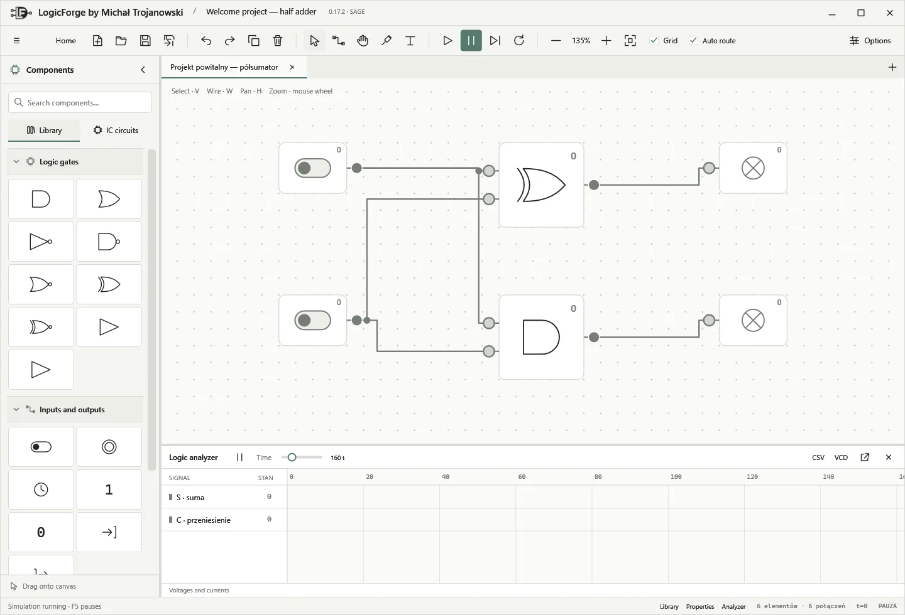Screen dimensions: 905x615
Task: Zoom in with the plus icon
Action: pos(606,41)
